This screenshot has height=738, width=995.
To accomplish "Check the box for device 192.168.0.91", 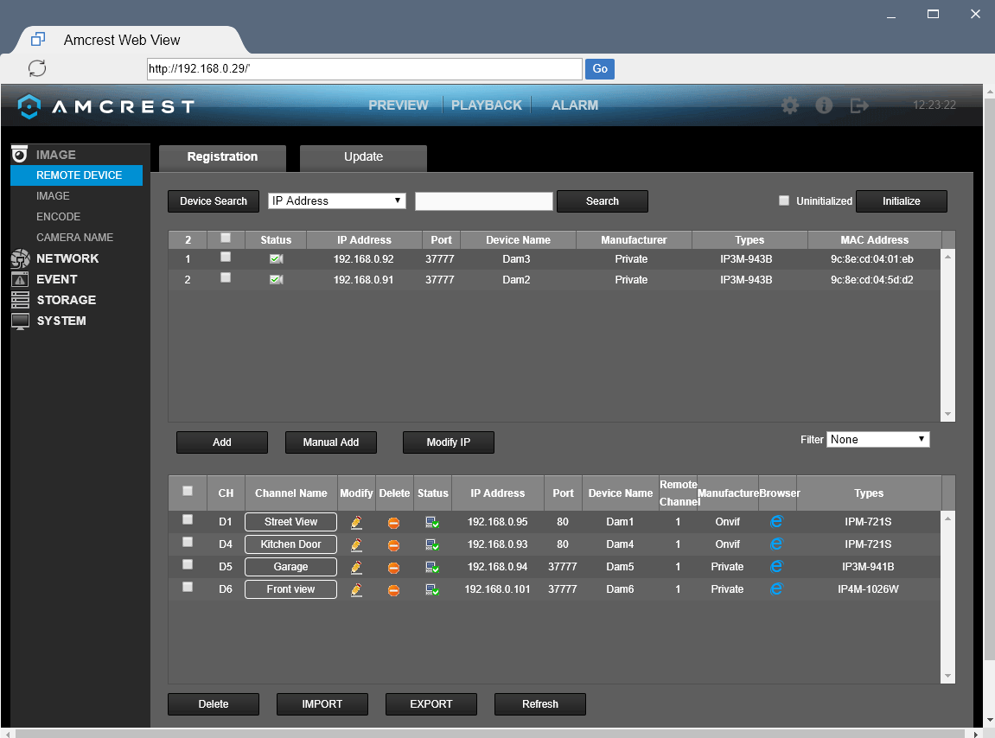I will pos(226,277).
